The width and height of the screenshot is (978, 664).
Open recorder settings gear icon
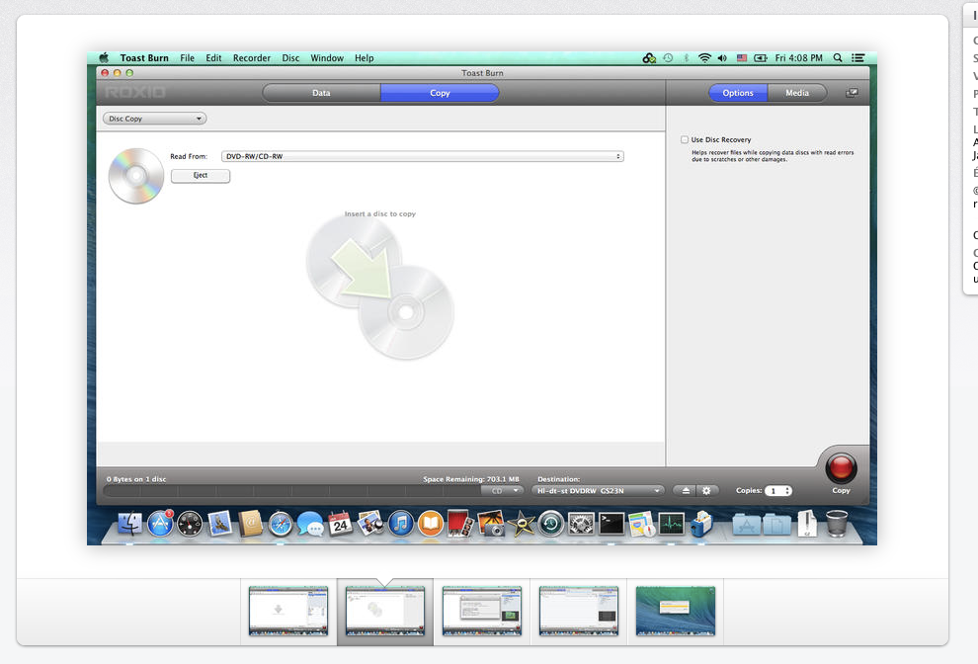pyautogui.click(x=706, y=491)
